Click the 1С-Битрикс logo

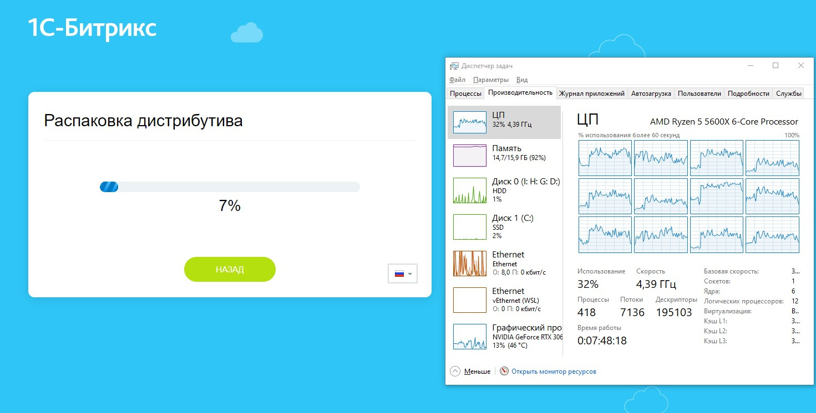pyautogui.click(x=92, y=28)
